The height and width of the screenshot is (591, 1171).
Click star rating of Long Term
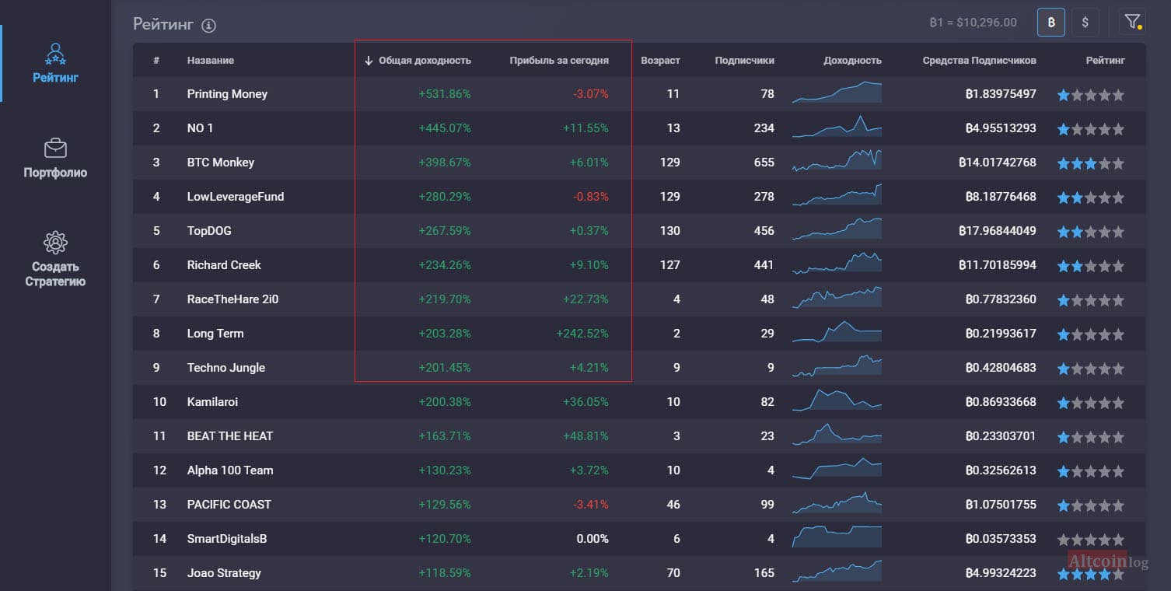(1091, 334)
